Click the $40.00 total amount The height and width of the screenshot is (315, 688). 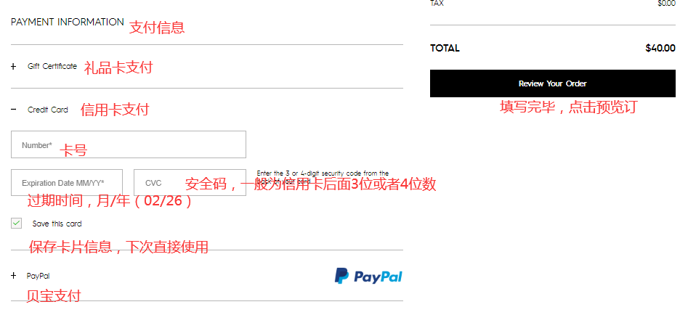pos(660,48)
